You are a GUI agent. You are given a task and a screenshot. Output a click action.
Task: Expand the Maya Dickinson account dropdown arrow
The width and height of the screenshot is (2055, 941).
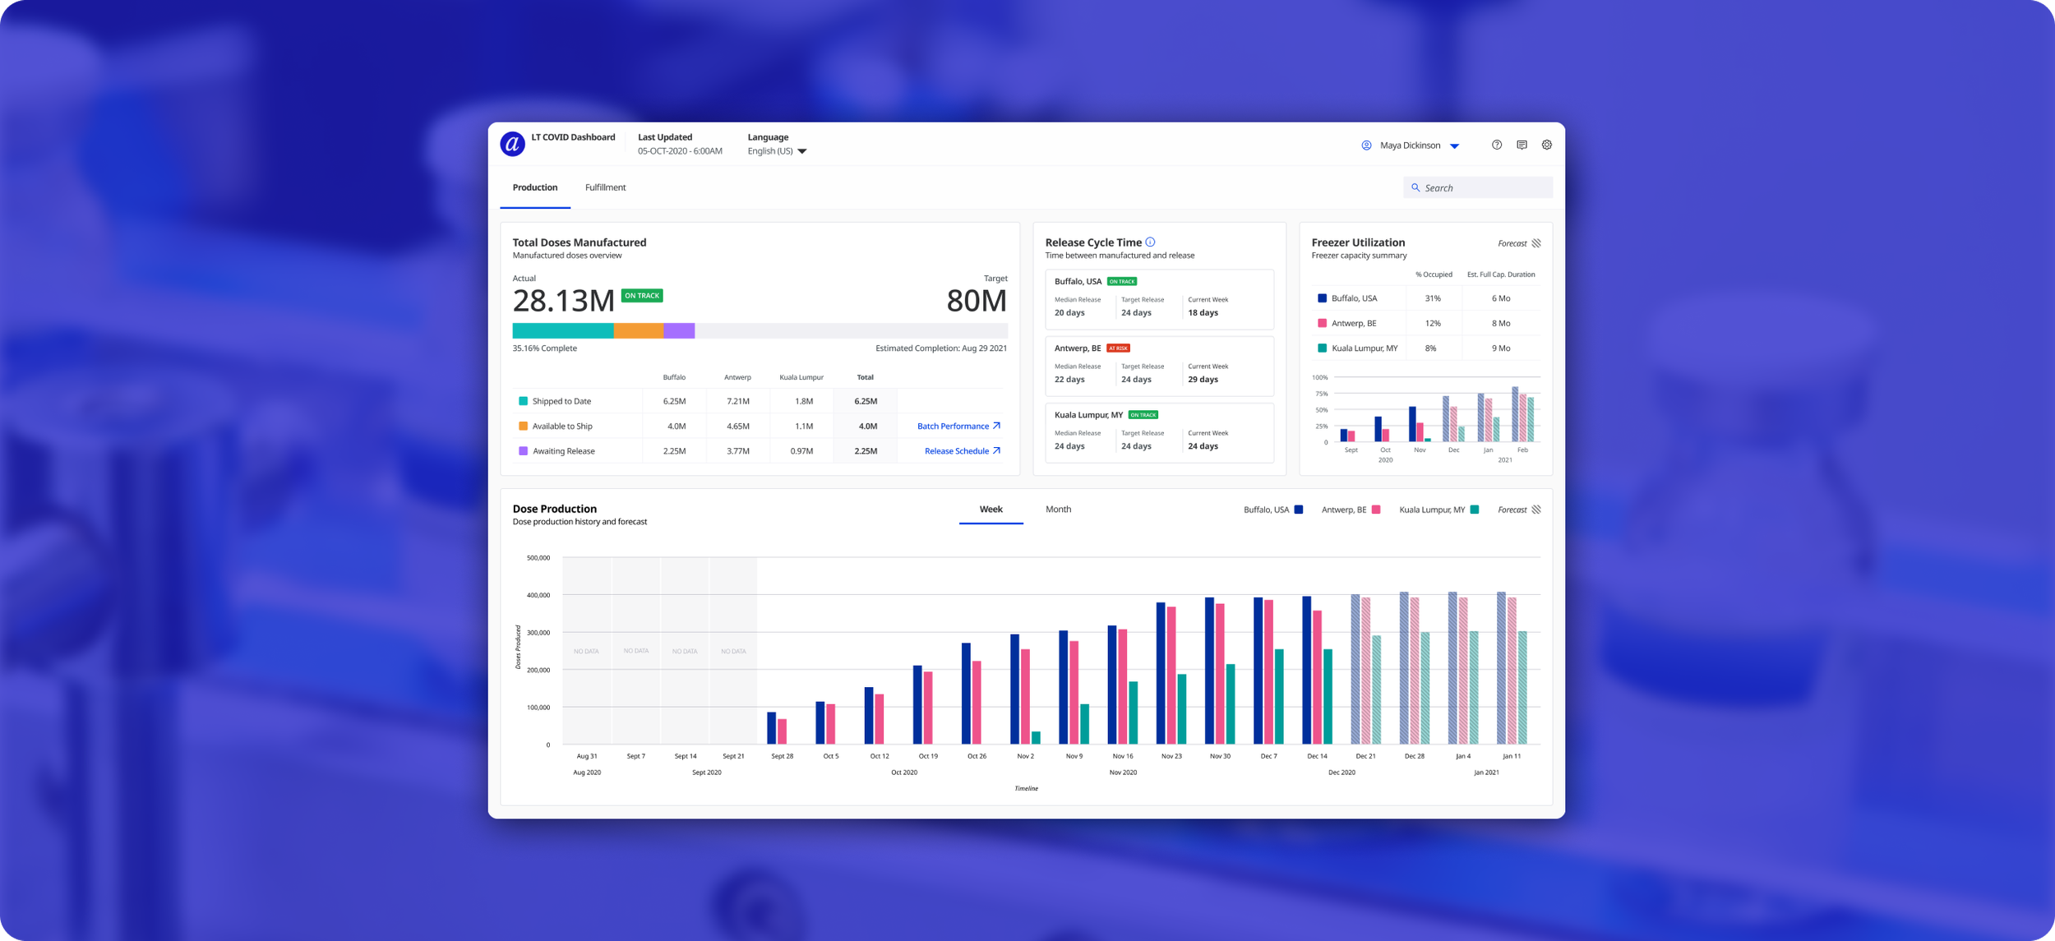pyautogui.click(x=1454, y=146)
